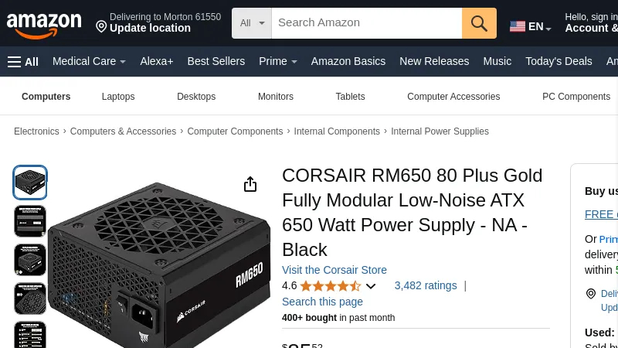Select the first product thumbnail
The width and height of the screenshot is (618, 348).
pyautogui.click(x=30, y=183)
